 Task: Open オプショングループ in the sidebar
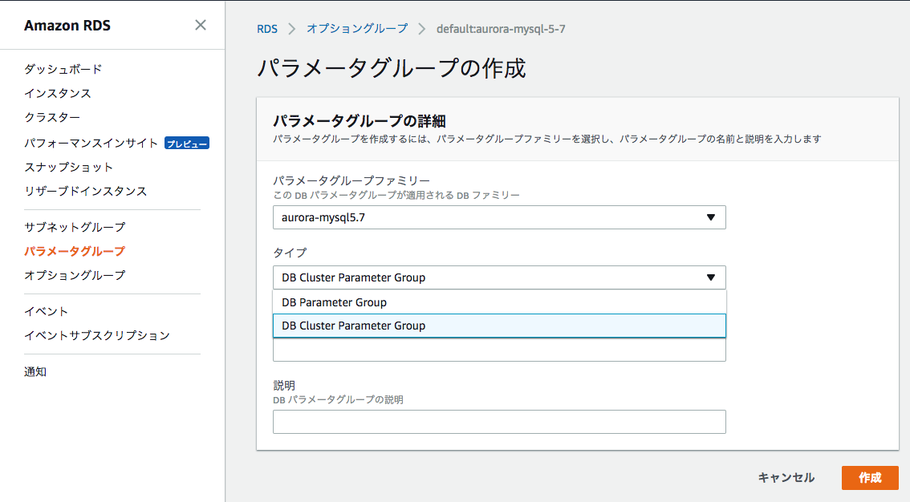click(75, 275)
